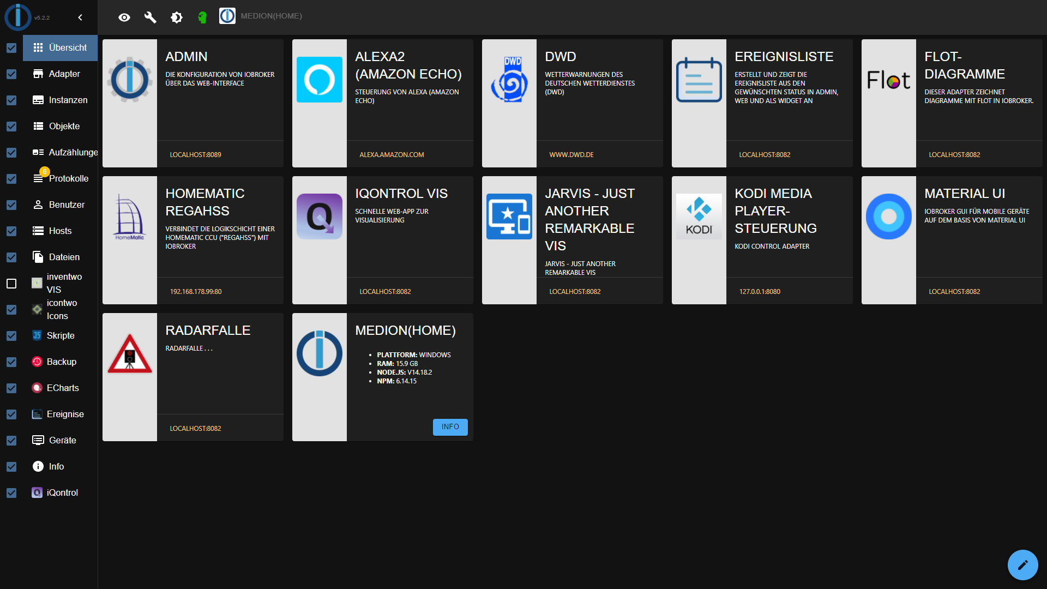1047x589 pixels.
Task: Open the Instanzen menu item
Action: [x=60, y=100]
